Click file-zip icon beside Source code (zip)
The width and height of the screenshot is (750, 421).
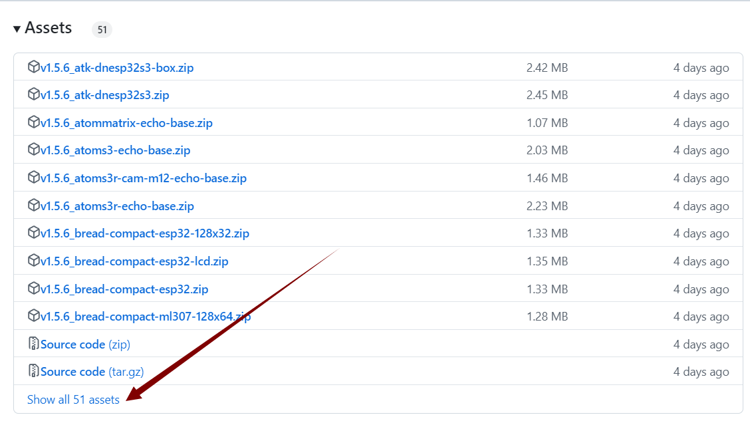click(33, 343)
